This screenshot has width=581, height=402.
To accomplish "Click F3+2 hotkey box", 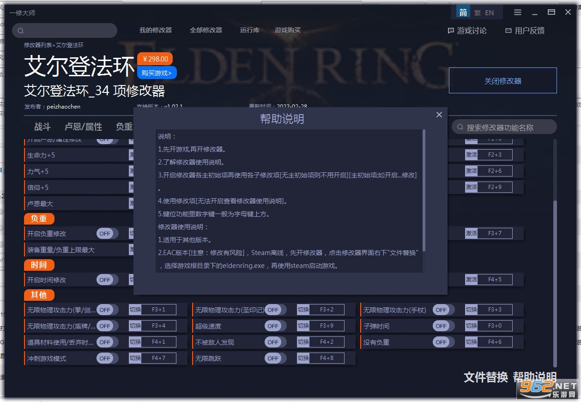I will tap(327, 310).
